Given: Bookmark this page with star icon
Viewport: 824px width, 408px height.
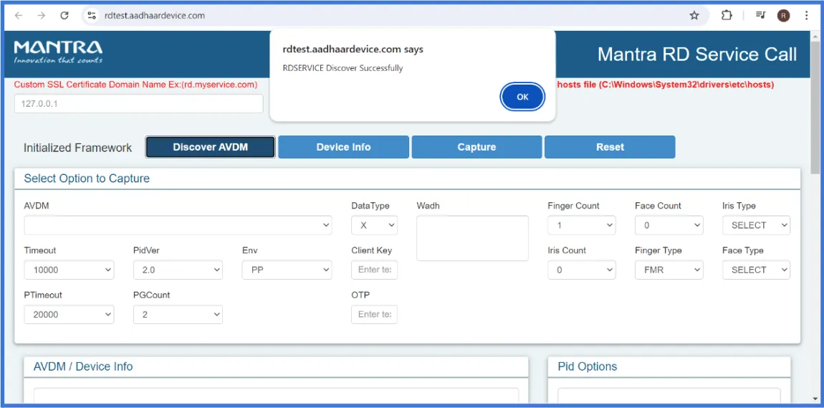Looking at the screenshot, I should [x=694, y=16].
